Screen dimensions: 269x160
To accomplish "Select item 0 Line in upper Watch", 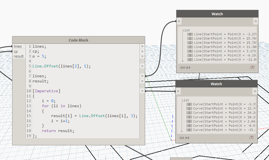I will (x=222, y=34).
